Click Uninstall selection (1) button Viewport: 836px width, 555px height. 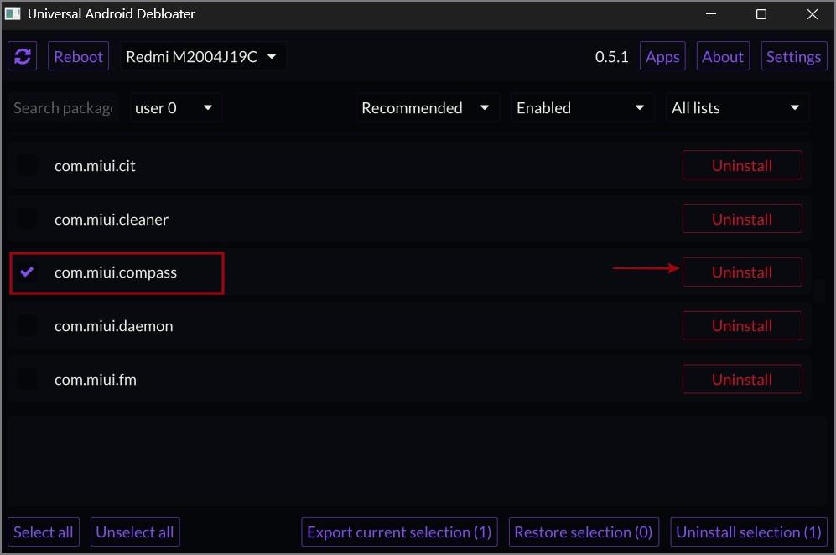pyautogui.click(x=748, y=532)
